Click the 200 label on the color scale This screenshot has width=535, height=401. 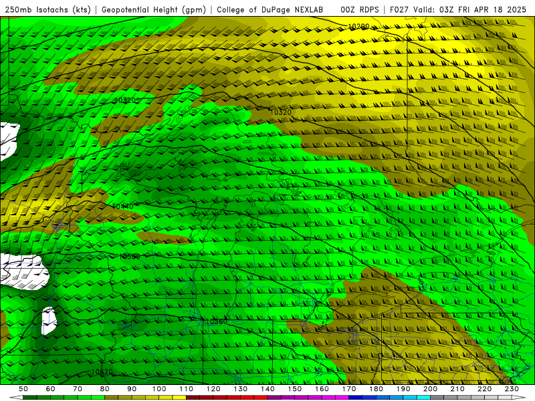(x=430, y=389)
